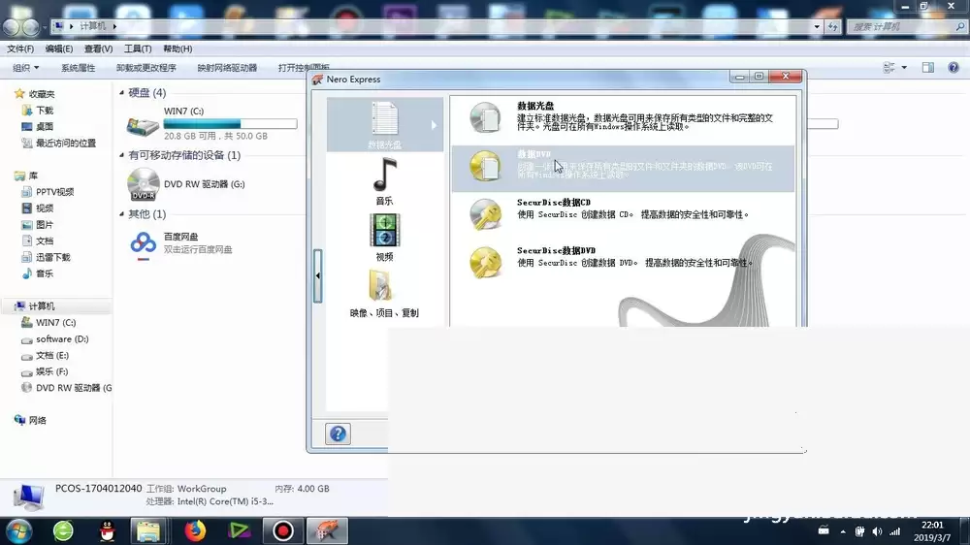Open 百度网盘 cloud icon
Viewport: 970px width, 545px height.
click(143, 244)
